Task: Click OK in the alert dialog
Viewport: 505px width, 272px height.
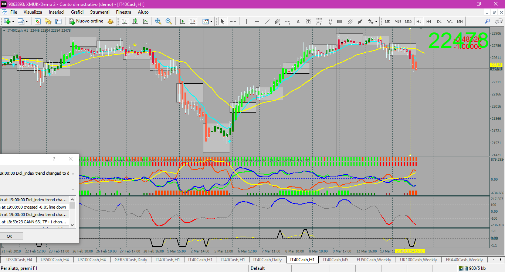Action: [10, 236]
